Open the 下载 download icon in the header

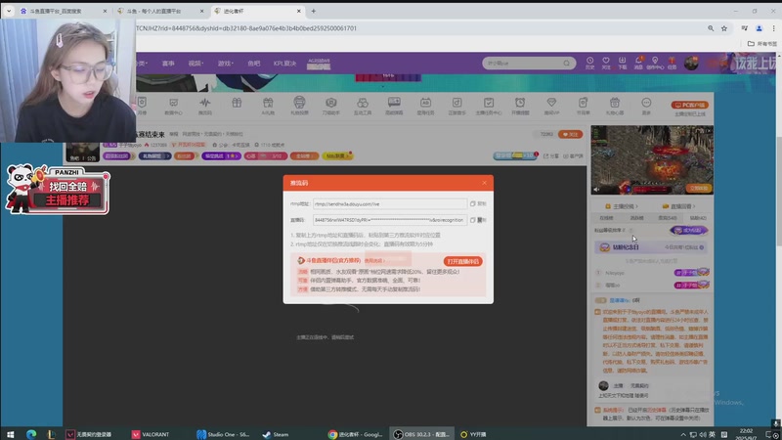coord(622,63)
